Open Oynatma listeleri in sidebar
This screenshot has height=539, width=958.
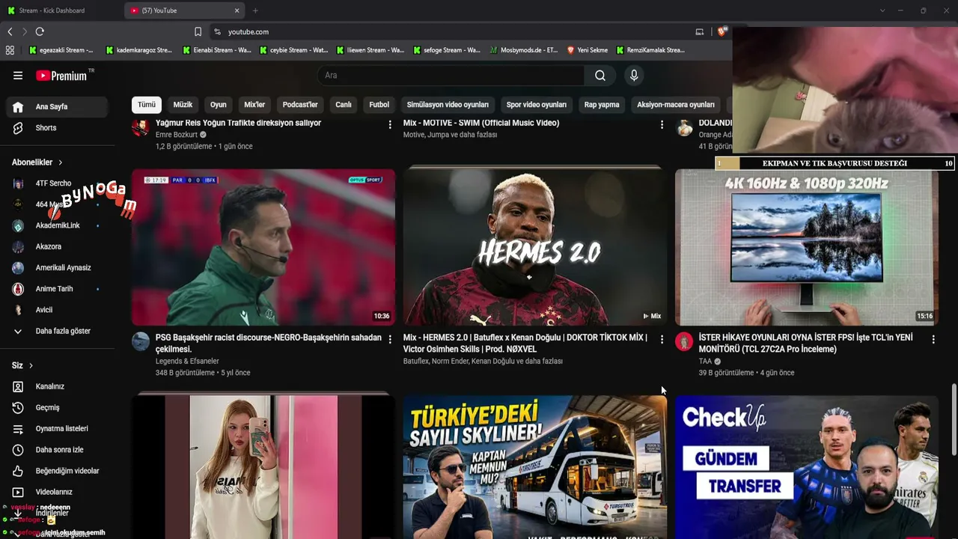pos(58,429)
